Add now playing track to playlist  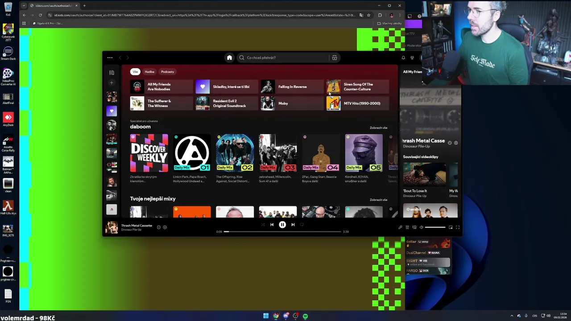165,227
